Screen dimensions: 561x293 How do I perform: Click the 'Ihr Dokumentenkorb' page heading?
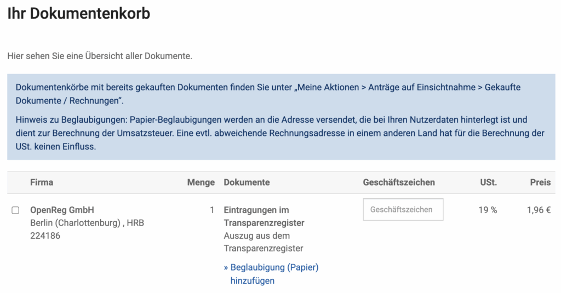pyautogui.click(x=78, y=14)
